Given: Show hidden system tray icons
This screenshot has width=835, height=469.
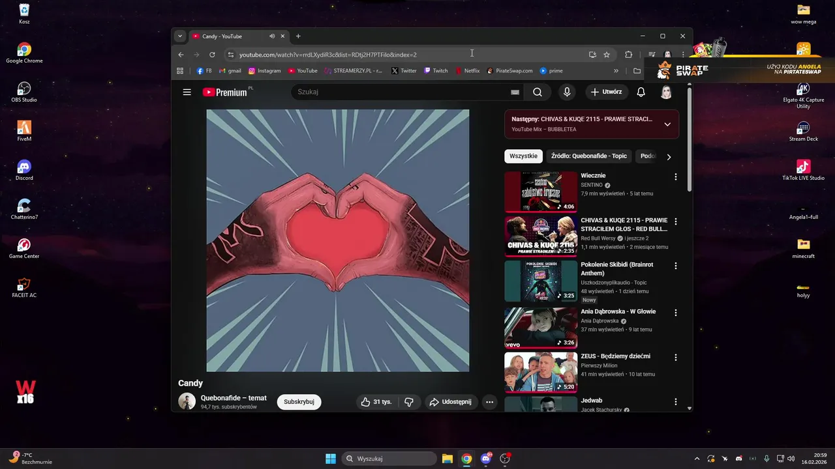Looking at the screenshot, I should pos(697,459).
